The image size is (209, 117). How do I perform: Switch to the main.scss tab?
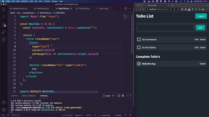point(103,8)
